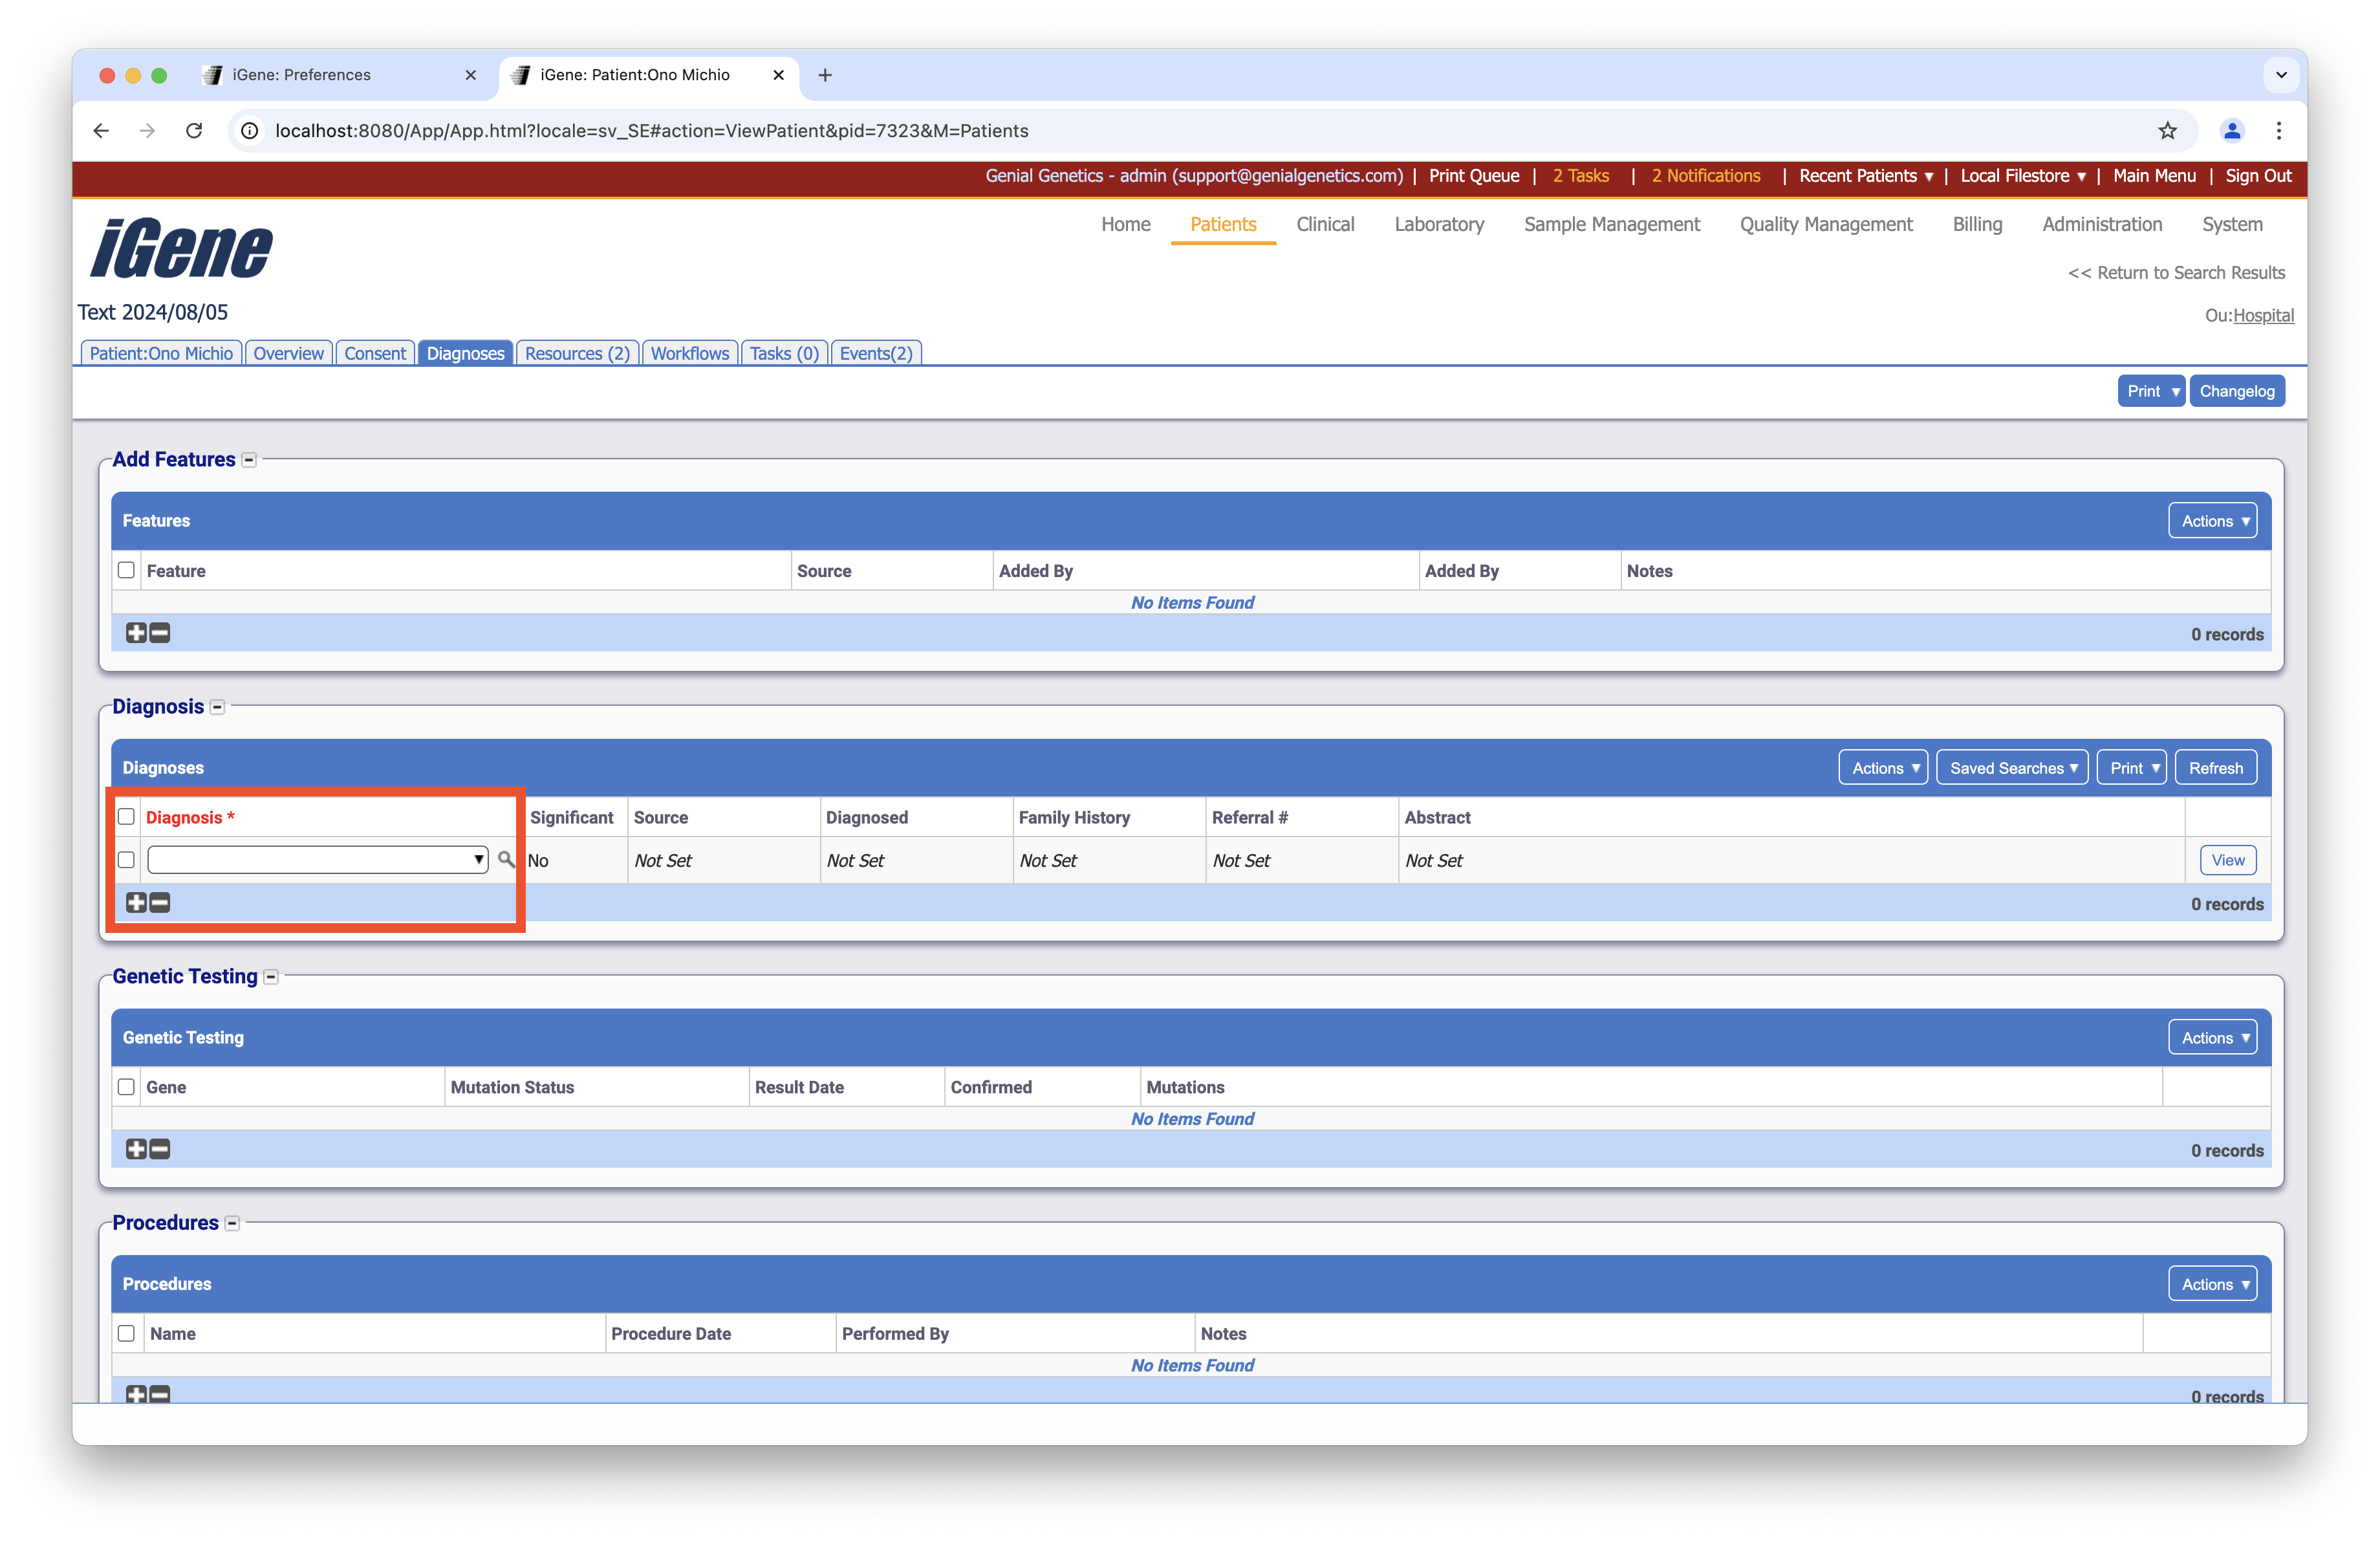Open the Diagnosis selection combo box
Screen dimensions: 2380x1541
coord(317,860)
